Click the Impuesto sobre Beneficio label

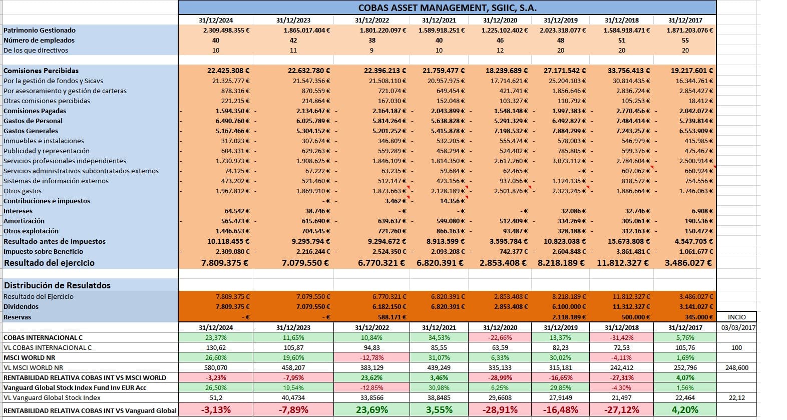(x=43, y=252)
